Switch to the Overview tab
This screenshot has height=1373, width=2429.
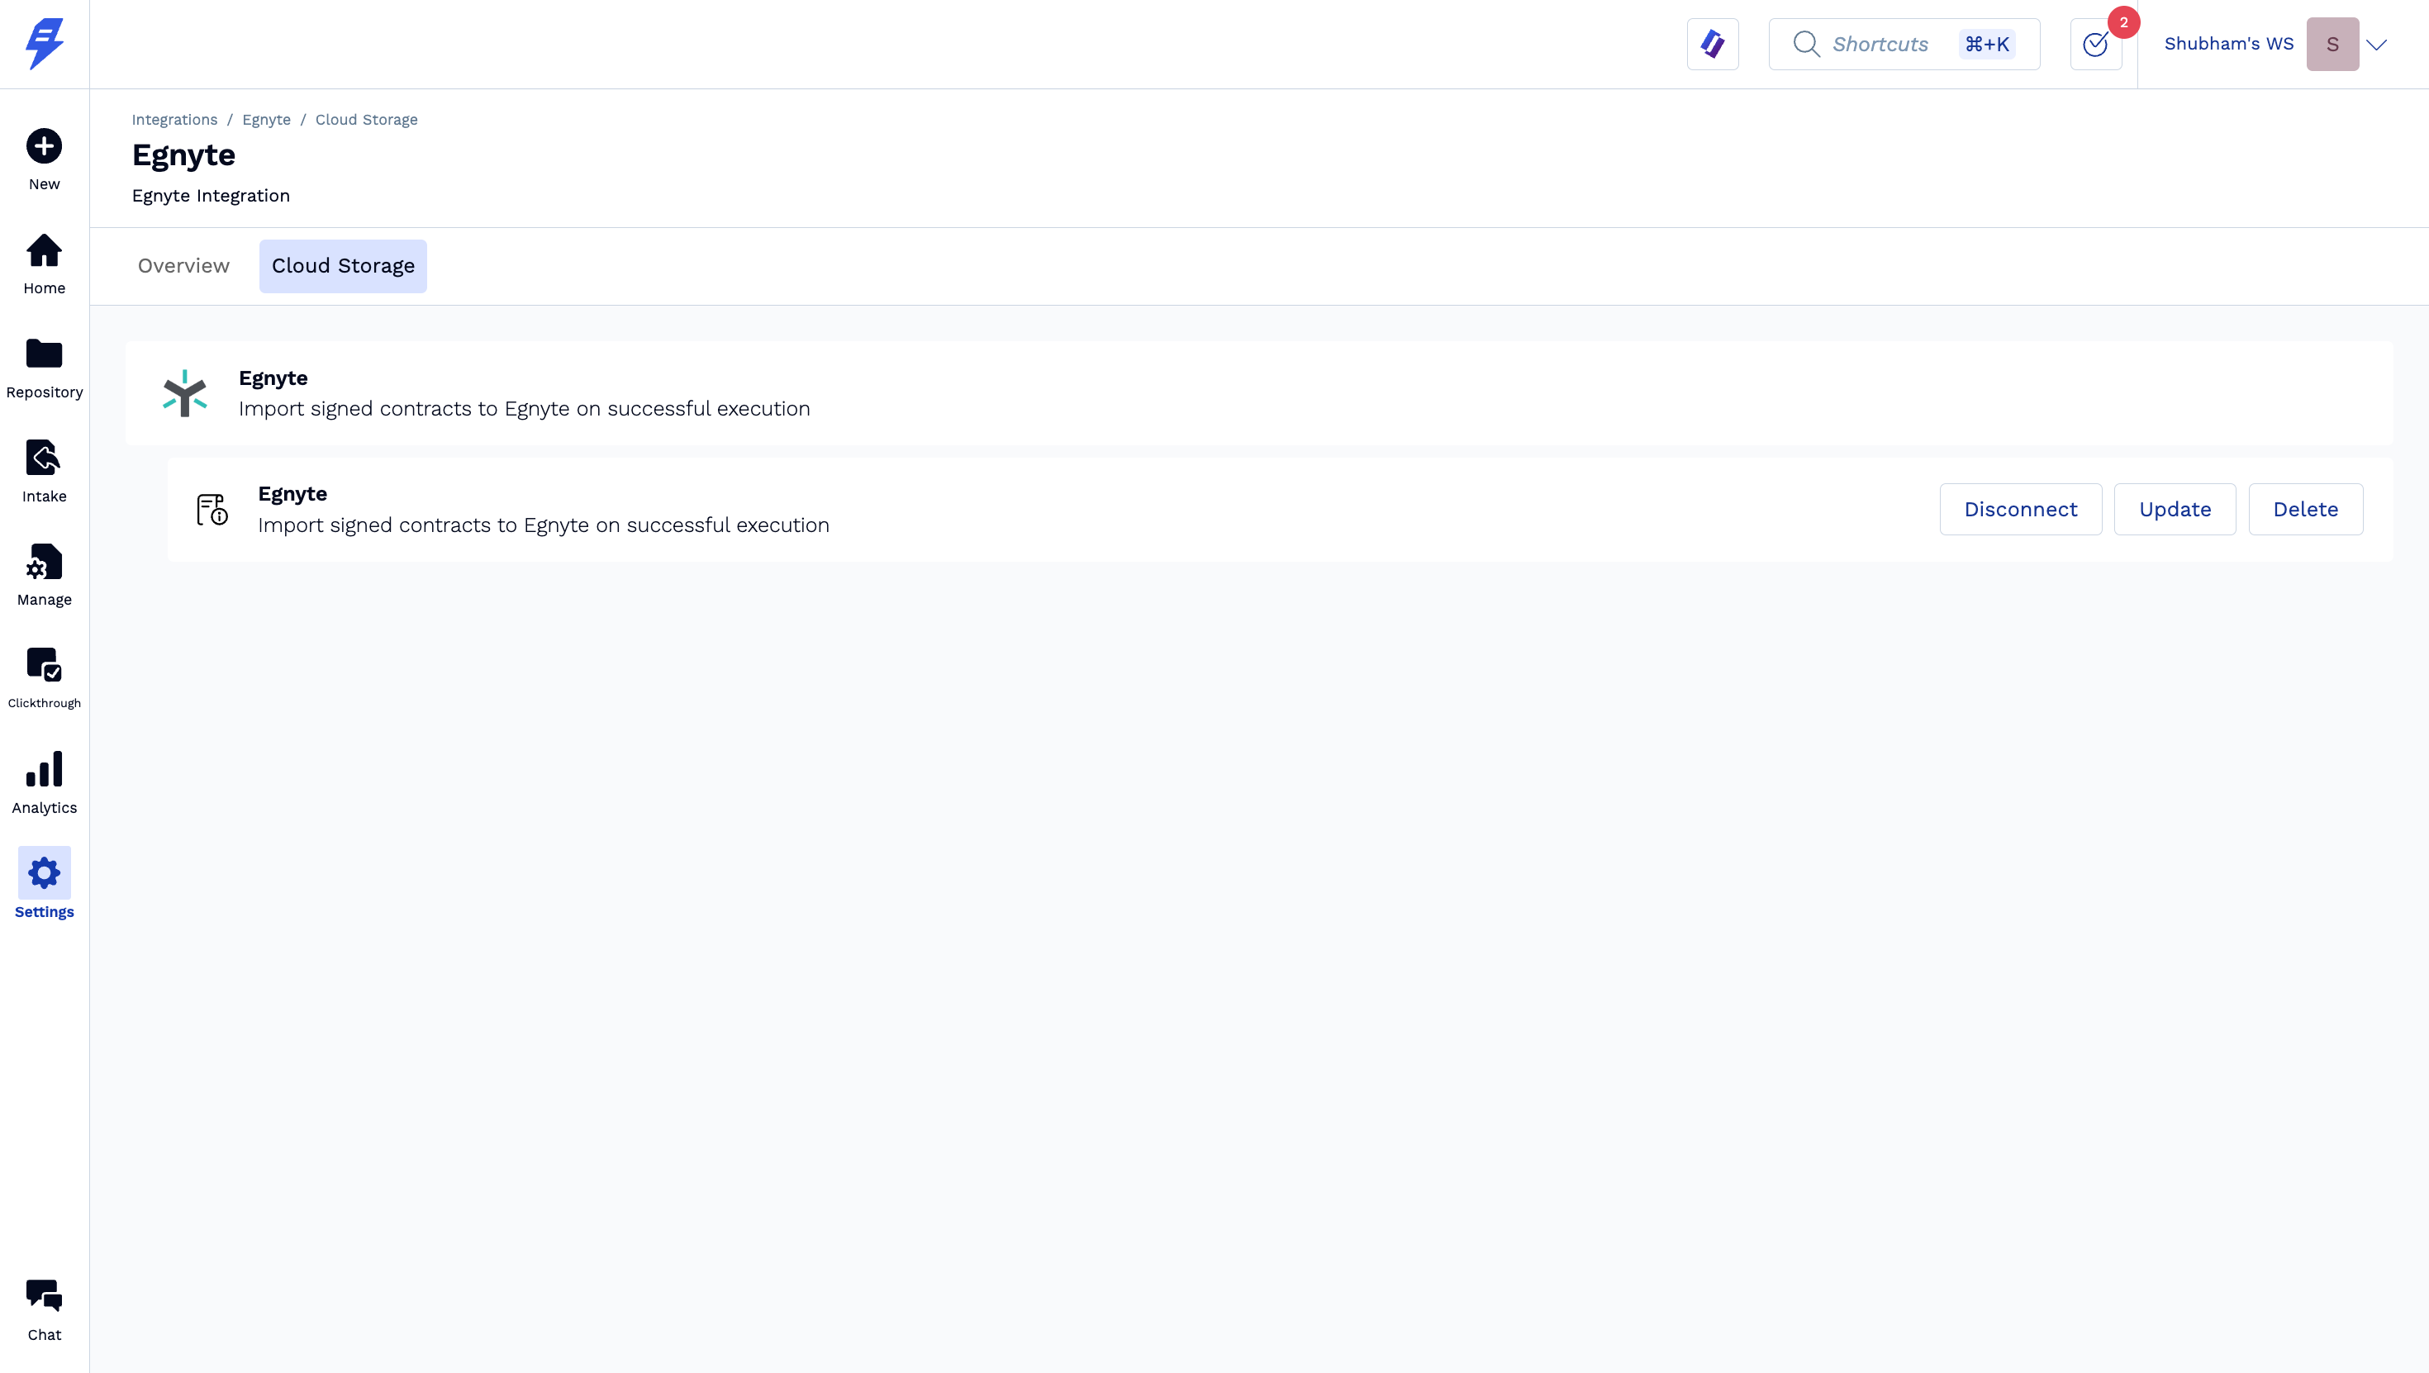(x=184, y=266)
